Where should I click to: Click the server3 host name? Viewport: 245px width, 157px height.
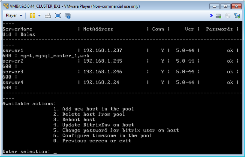coord(13,72)
